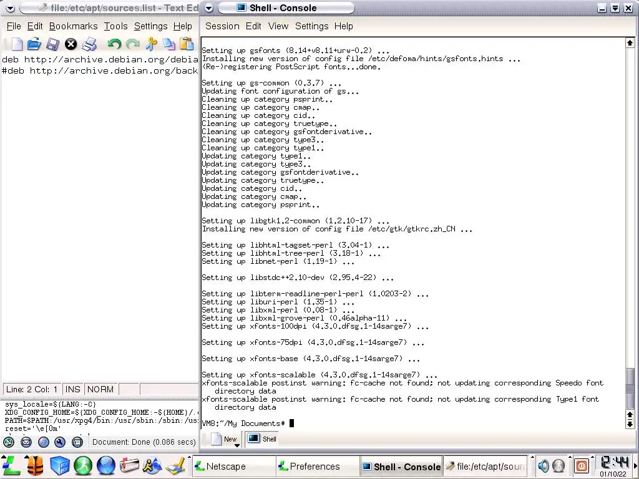Click the Line: 2 Col: 1 status field

click(32, 389)
